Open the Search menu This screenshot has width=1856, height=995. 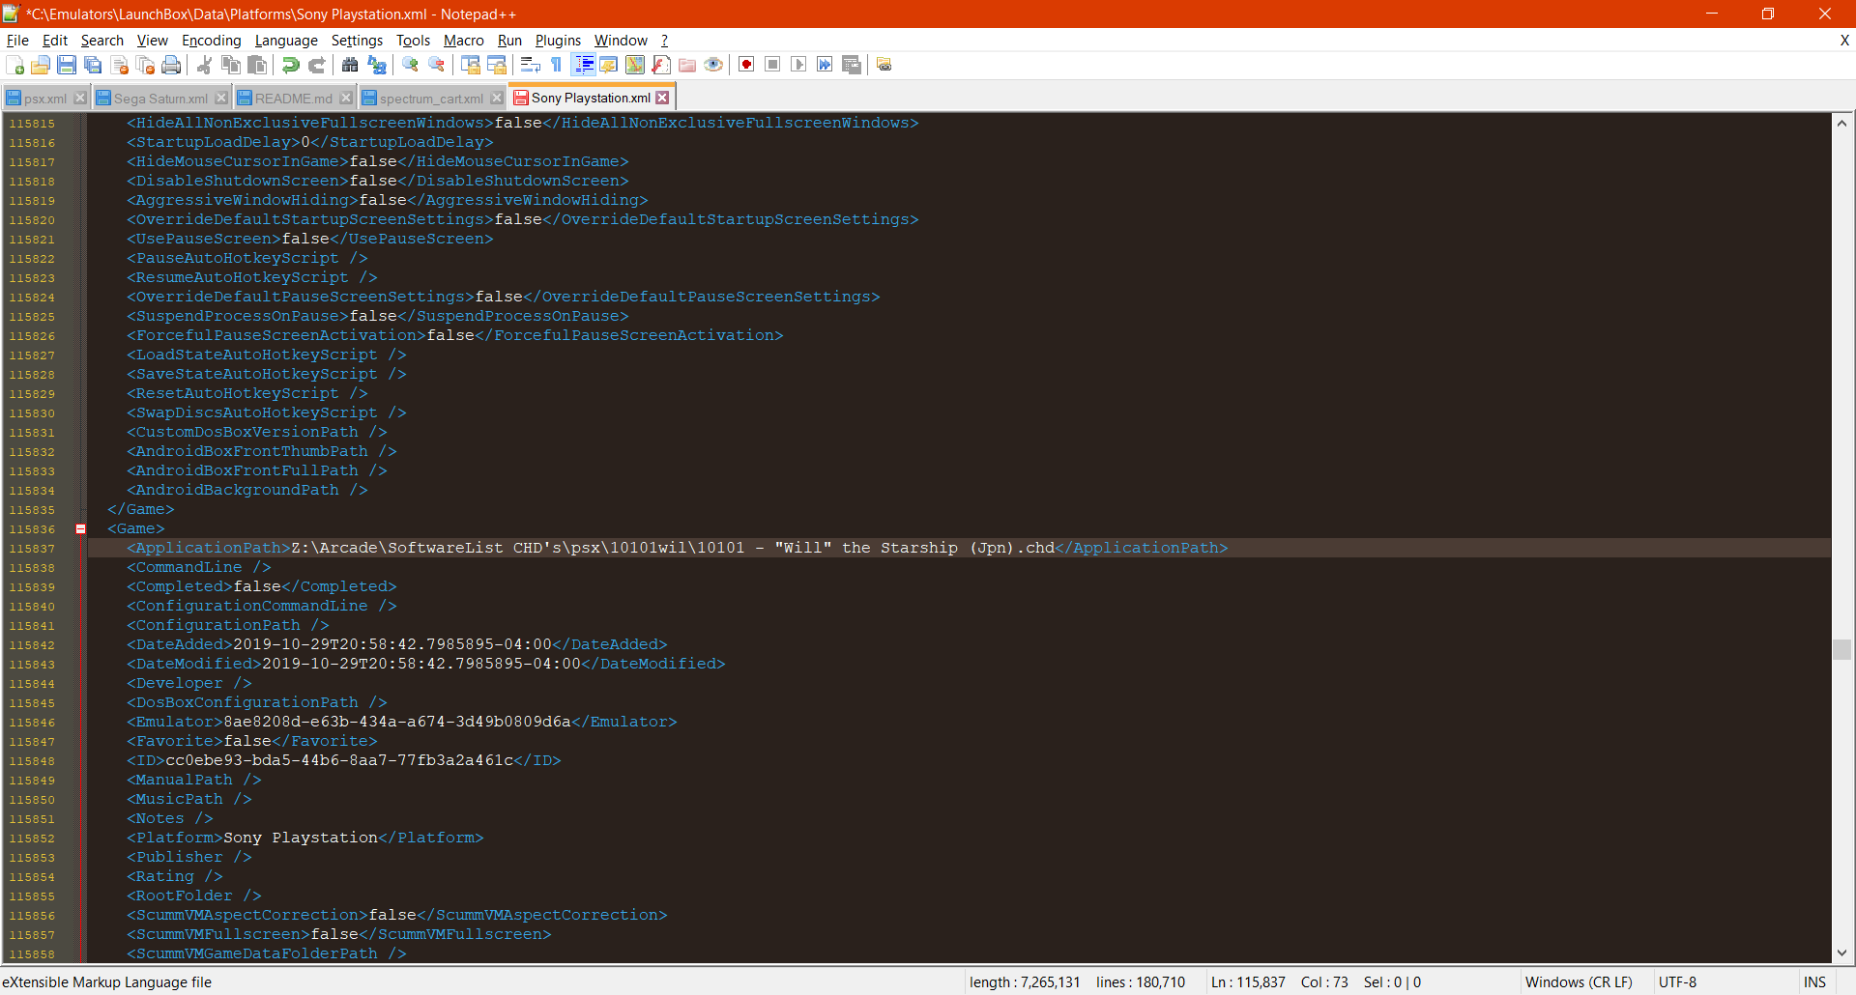[x=101, y=41]
